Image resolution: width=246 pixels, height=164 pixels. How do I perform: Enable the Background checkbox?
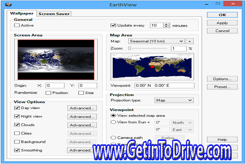pos(17,142)
